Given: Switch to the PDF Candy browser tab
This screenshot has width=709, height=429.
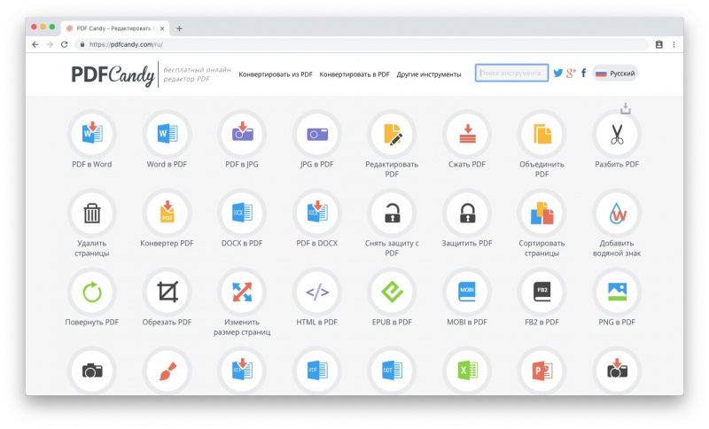Looking at the screenshot, I should 115,28.
